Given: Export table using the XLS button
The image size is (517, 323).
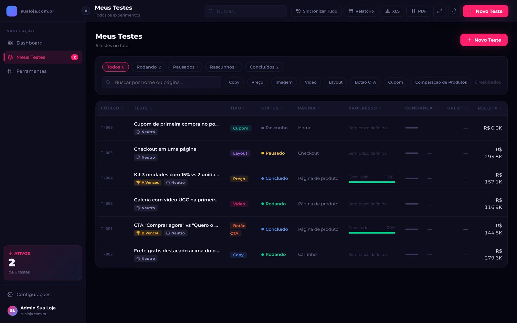Looking at the screenshot, I should [392, 11].
